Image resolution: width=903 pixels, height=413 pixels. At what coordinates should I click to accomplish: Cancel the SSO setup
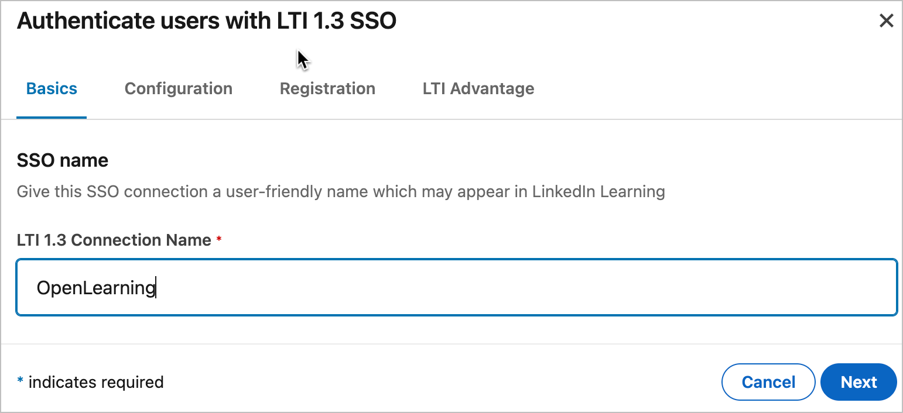pos(768,382)
